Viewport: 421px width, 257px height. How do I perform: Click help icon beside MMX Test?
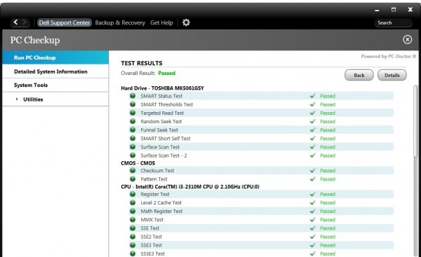click(133, 219)
